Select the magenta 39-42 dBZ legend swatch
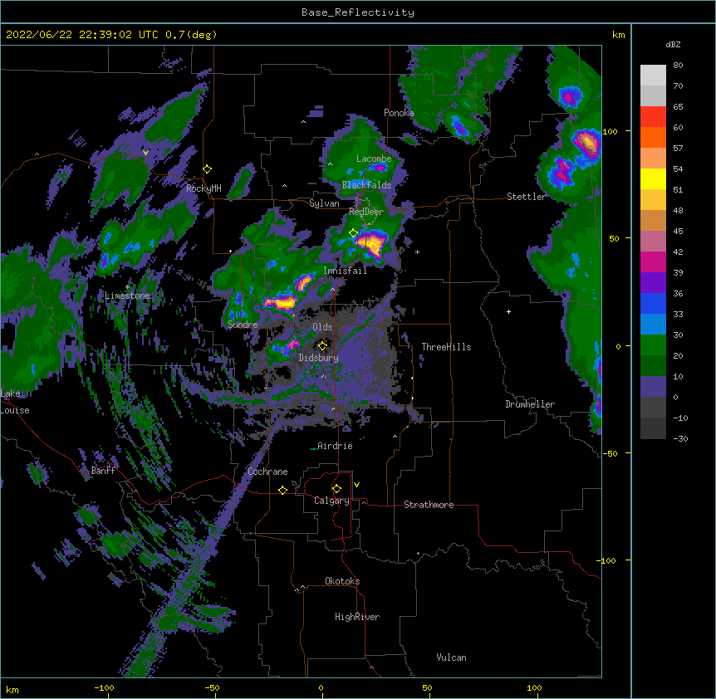Viewport: 716px width, 699px height. pyautogui.click(x=653, y=262)
